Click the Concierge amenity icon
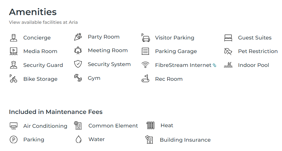Image resolution: width=282 pixels, height=151 pixels. tap(14, 38)
